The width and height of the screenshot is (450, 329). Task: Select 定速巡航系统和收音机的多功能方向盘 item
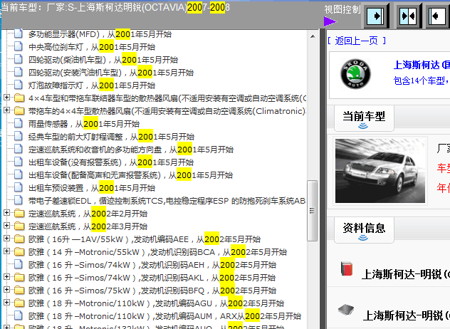131,150
